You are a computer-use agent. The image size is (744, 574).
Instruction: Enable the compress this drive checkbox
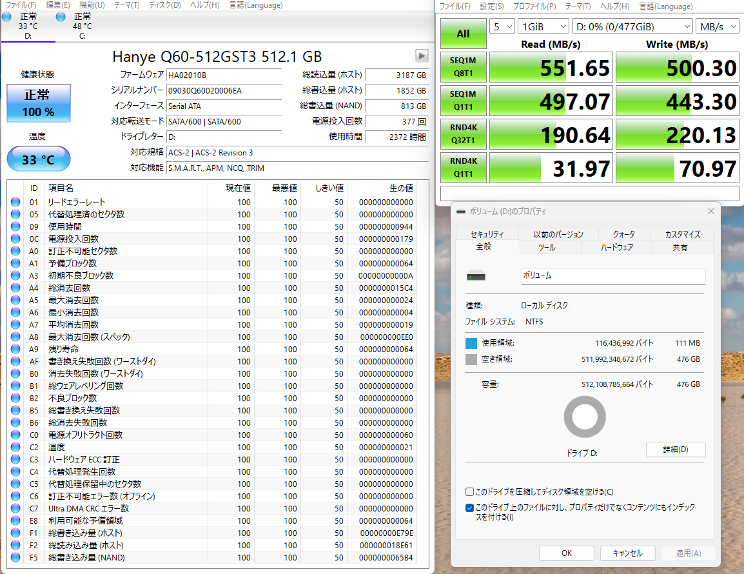click(x=470, y=492)
